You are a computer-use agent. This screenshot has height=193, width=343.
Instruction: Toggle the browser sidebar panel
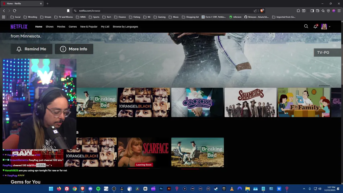click(312, 11)
